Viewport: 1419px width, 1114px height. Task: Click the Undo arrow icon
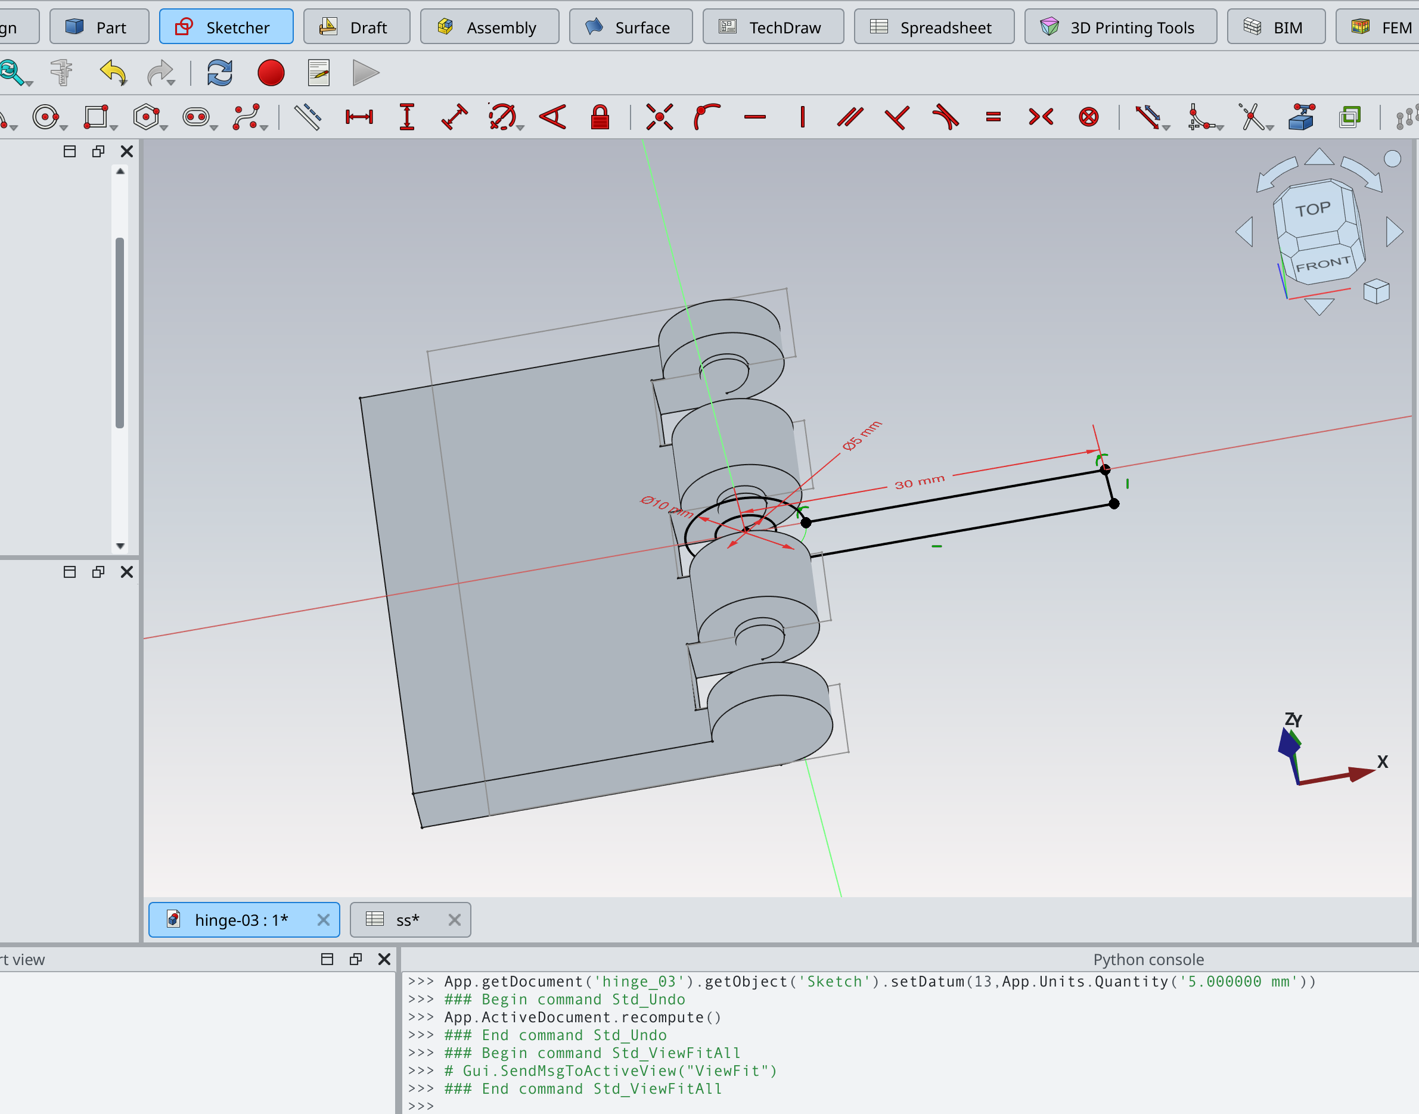tap(113, 73)
